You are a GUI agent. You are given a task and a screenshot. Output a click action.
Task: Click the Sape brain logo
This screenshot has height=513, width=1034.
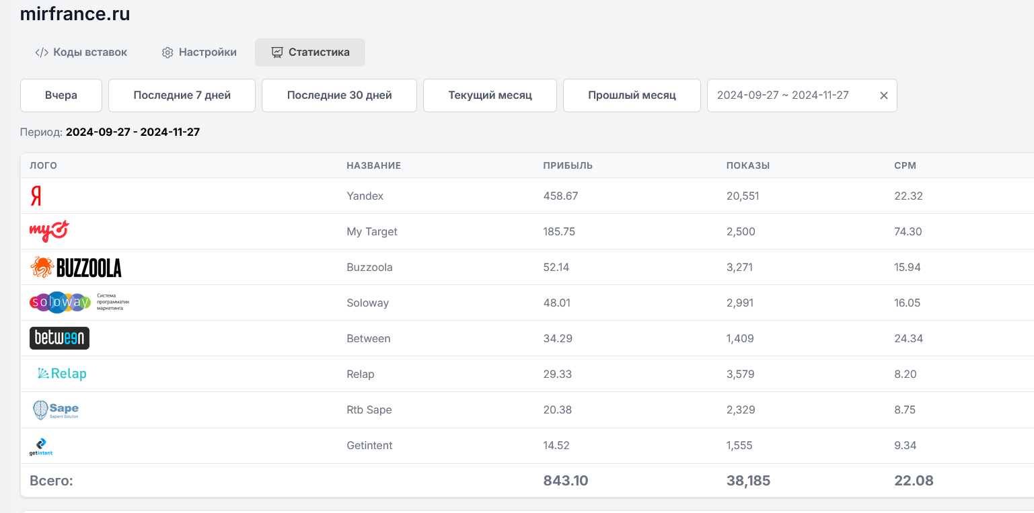pyautogui.click(x=56, y=409)
